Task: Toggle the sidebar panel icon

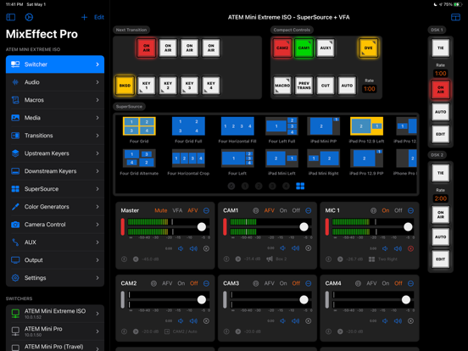Action: (11, 17)
